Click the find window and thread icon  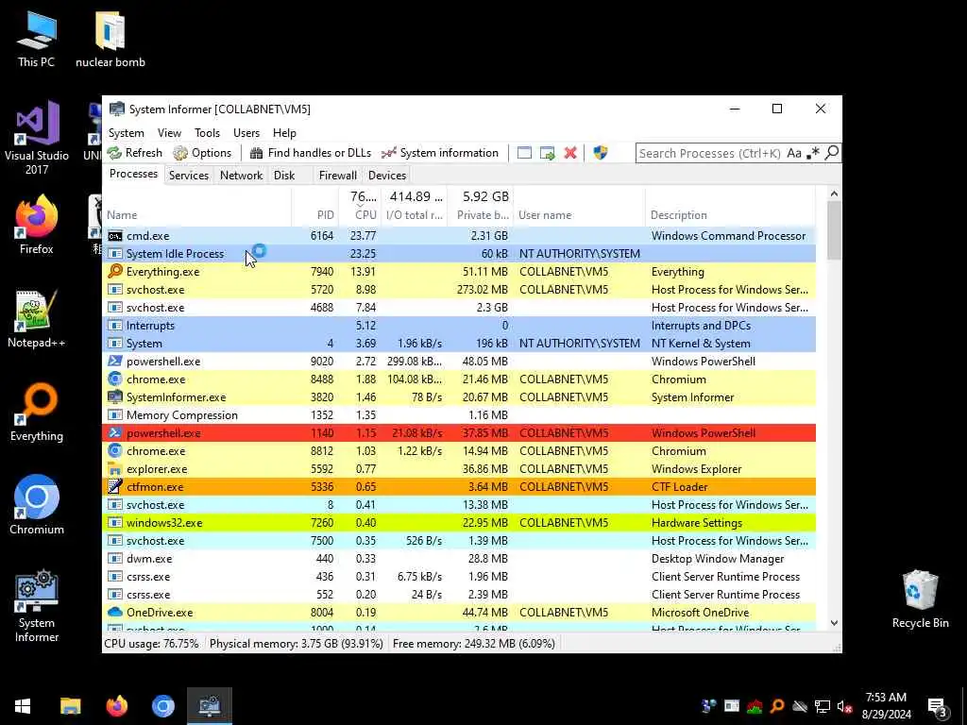point(547,153)
